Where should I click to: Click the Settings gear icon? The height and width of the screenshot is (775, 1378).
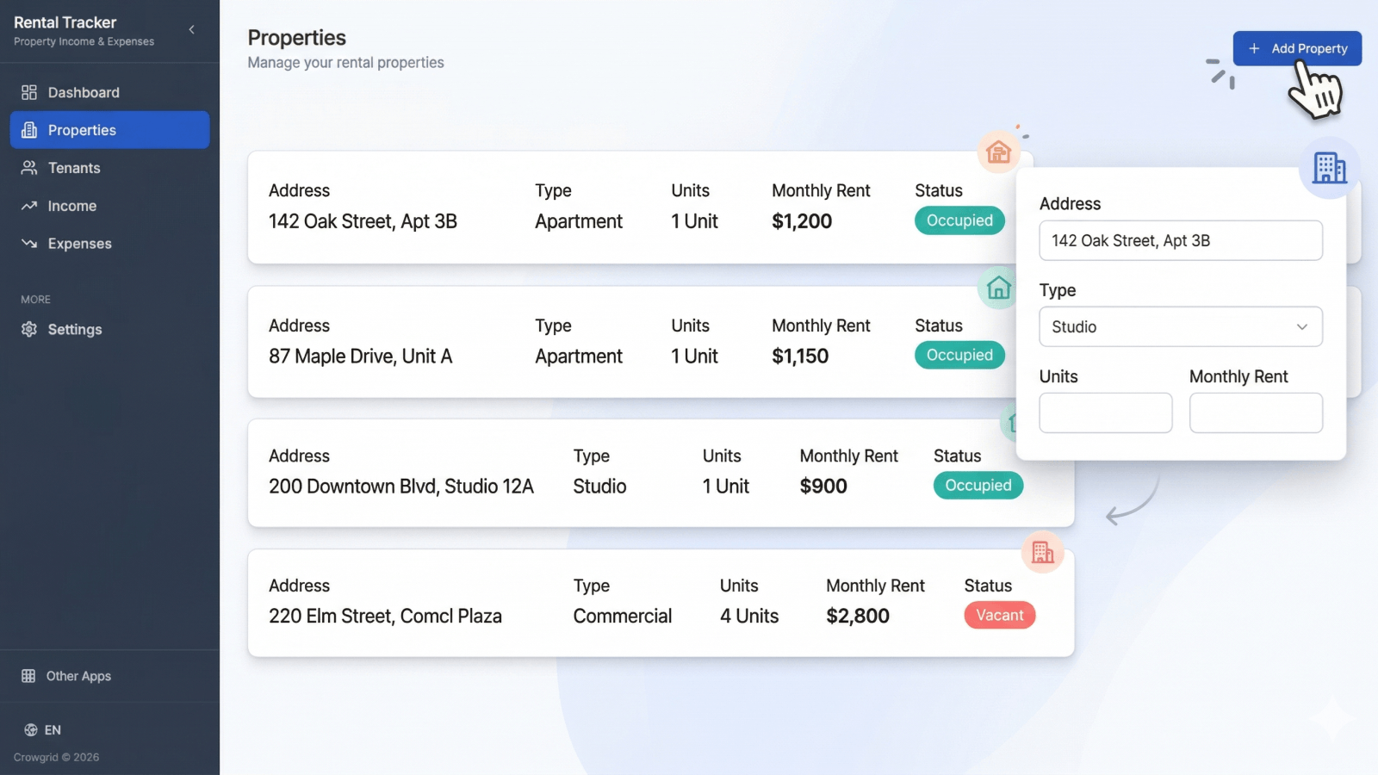point(29,329)
